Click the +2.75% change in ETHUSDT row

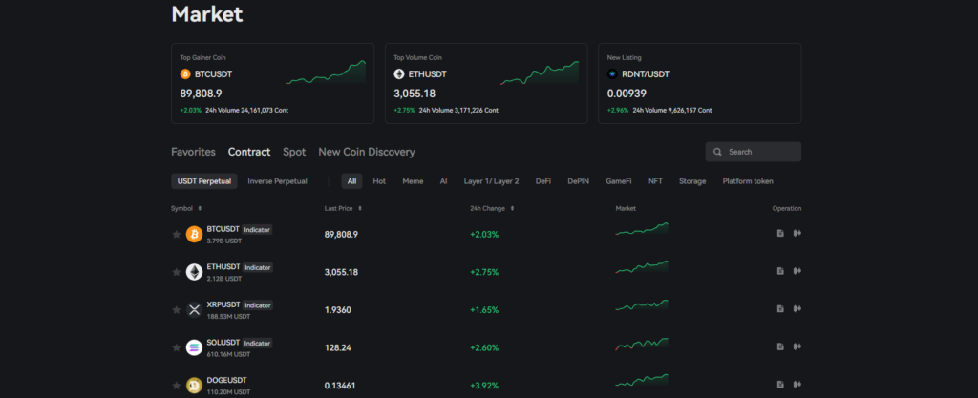(484, 272)
